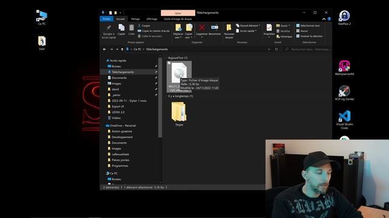Rename the file with Renommer
The image size is (389, 218).
(x=215, y=30)
